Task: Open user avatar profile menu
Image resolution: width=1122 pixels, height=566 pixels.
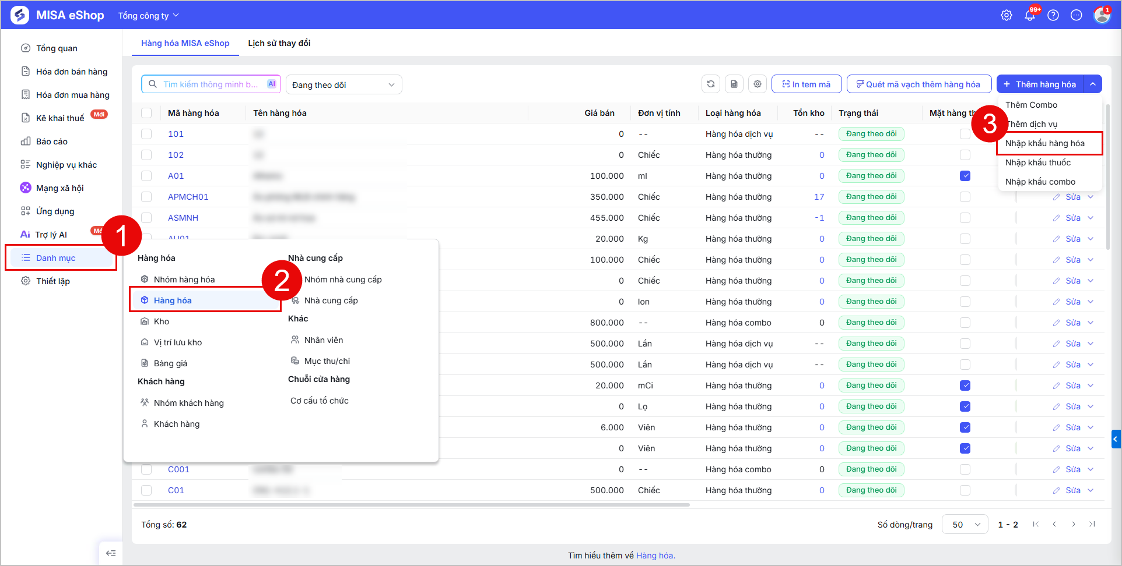Action: [1102, 15]
